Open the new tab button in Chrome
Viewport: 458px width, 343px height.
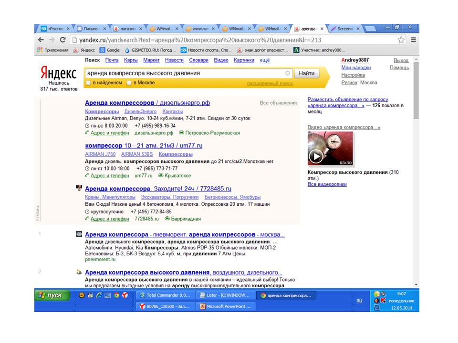[x=370, y=29]
